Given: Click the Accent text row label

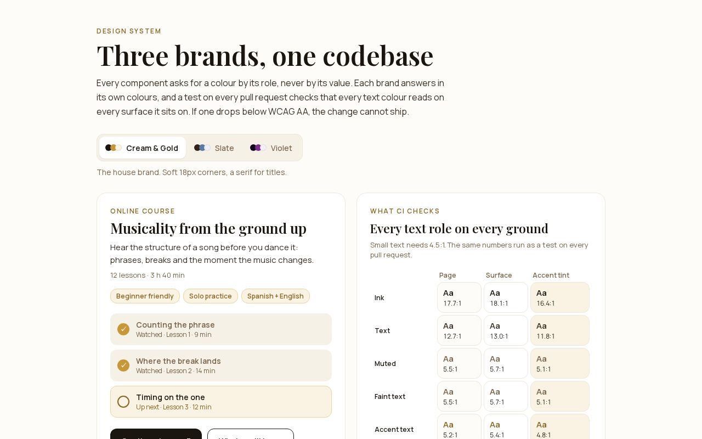Looking at the screenshot, I should click(x=394, y=429).
